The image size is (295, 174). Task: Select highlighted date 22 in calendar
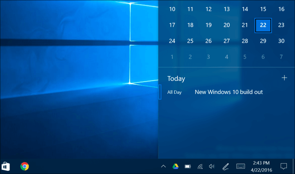pos(263,25)
